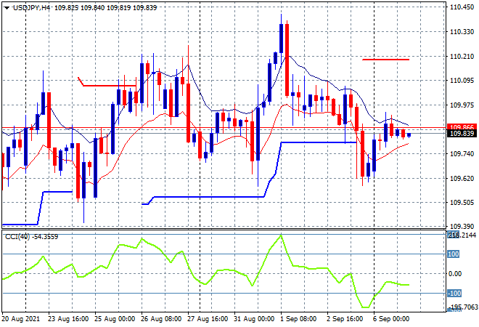The width and height of the screenshot is (479, 327).
Task: Click the 25 Aug 00:00 time label
Action: pyautogui.click(x=115, y=319)
